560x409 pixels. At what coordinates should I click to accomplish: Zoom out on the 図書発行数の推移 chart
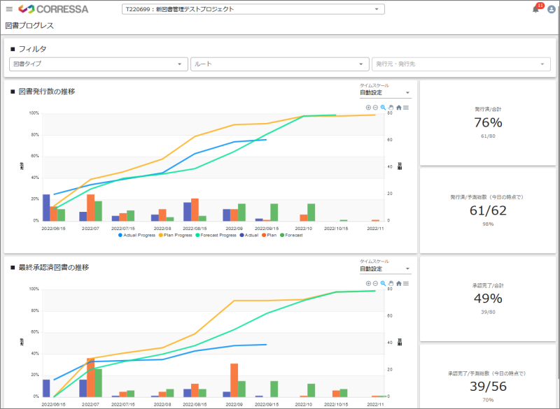pyautogui.click(x=375, y=108)
